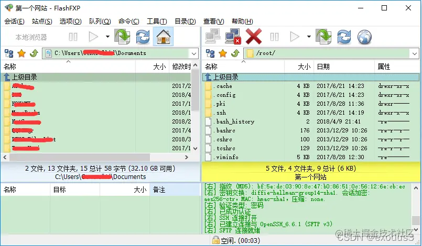Select the .bash_history file
Screen dimensions: 422x246
click(x=311, y=121)
